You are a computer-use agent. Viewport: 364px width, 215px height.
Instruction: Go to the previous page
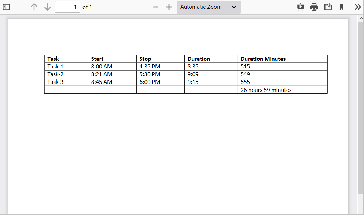34,7
